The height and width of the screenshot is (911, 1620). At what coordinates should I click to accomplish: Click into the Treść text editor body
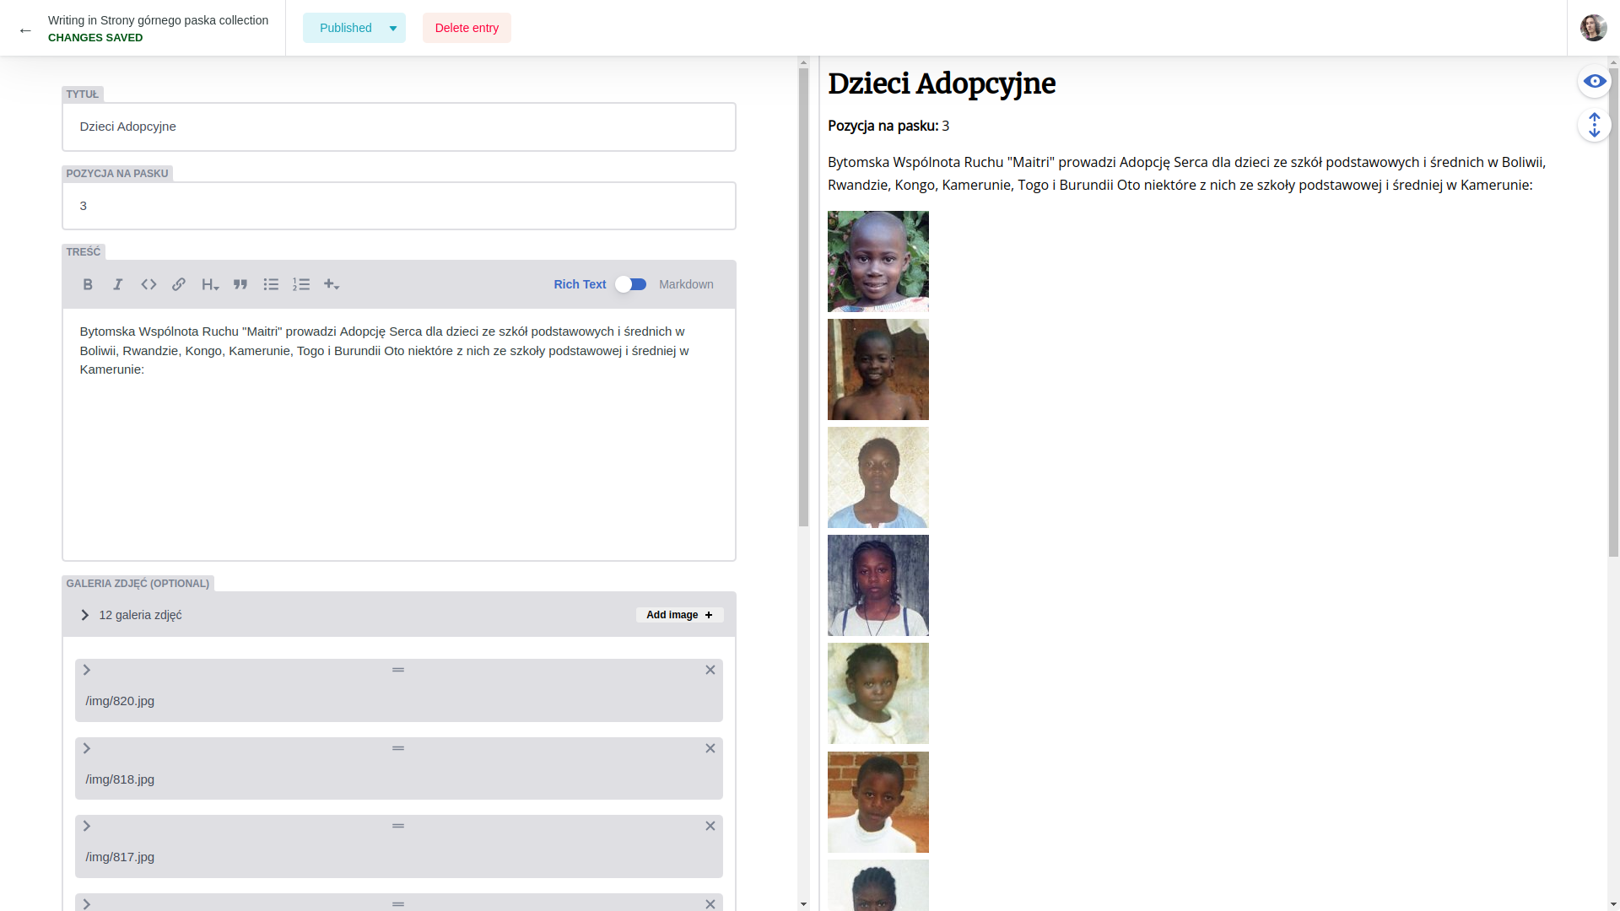pyautogui.click(x=399, y=434)
